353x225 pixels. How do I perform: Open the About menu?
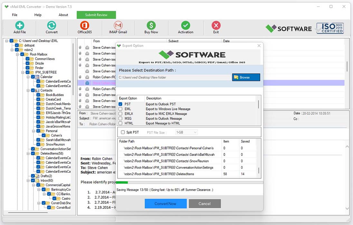point(63,15)
